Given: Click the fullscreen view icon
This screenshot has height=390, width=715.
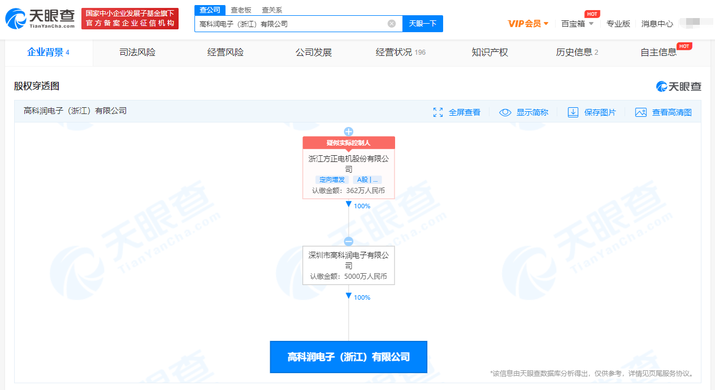Looking at the screenshot, I should tap(438, 112).
